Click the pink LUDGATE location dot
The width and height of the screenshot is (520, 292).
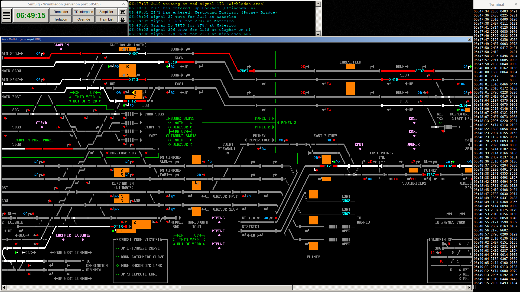pos(83,240)
